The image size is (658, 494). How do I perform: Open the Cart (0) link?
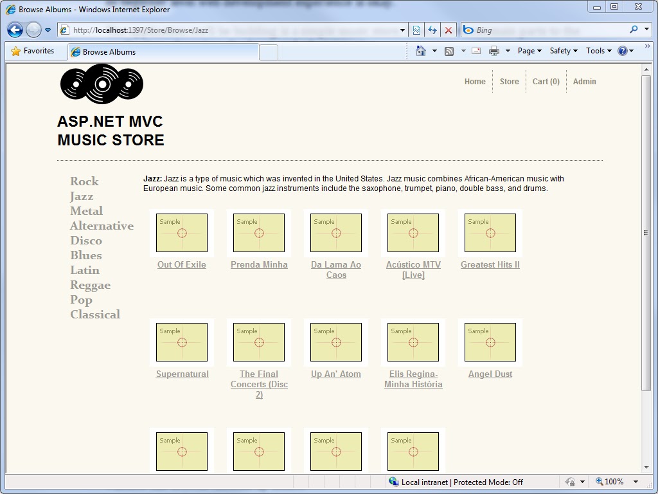click(546, 81)
